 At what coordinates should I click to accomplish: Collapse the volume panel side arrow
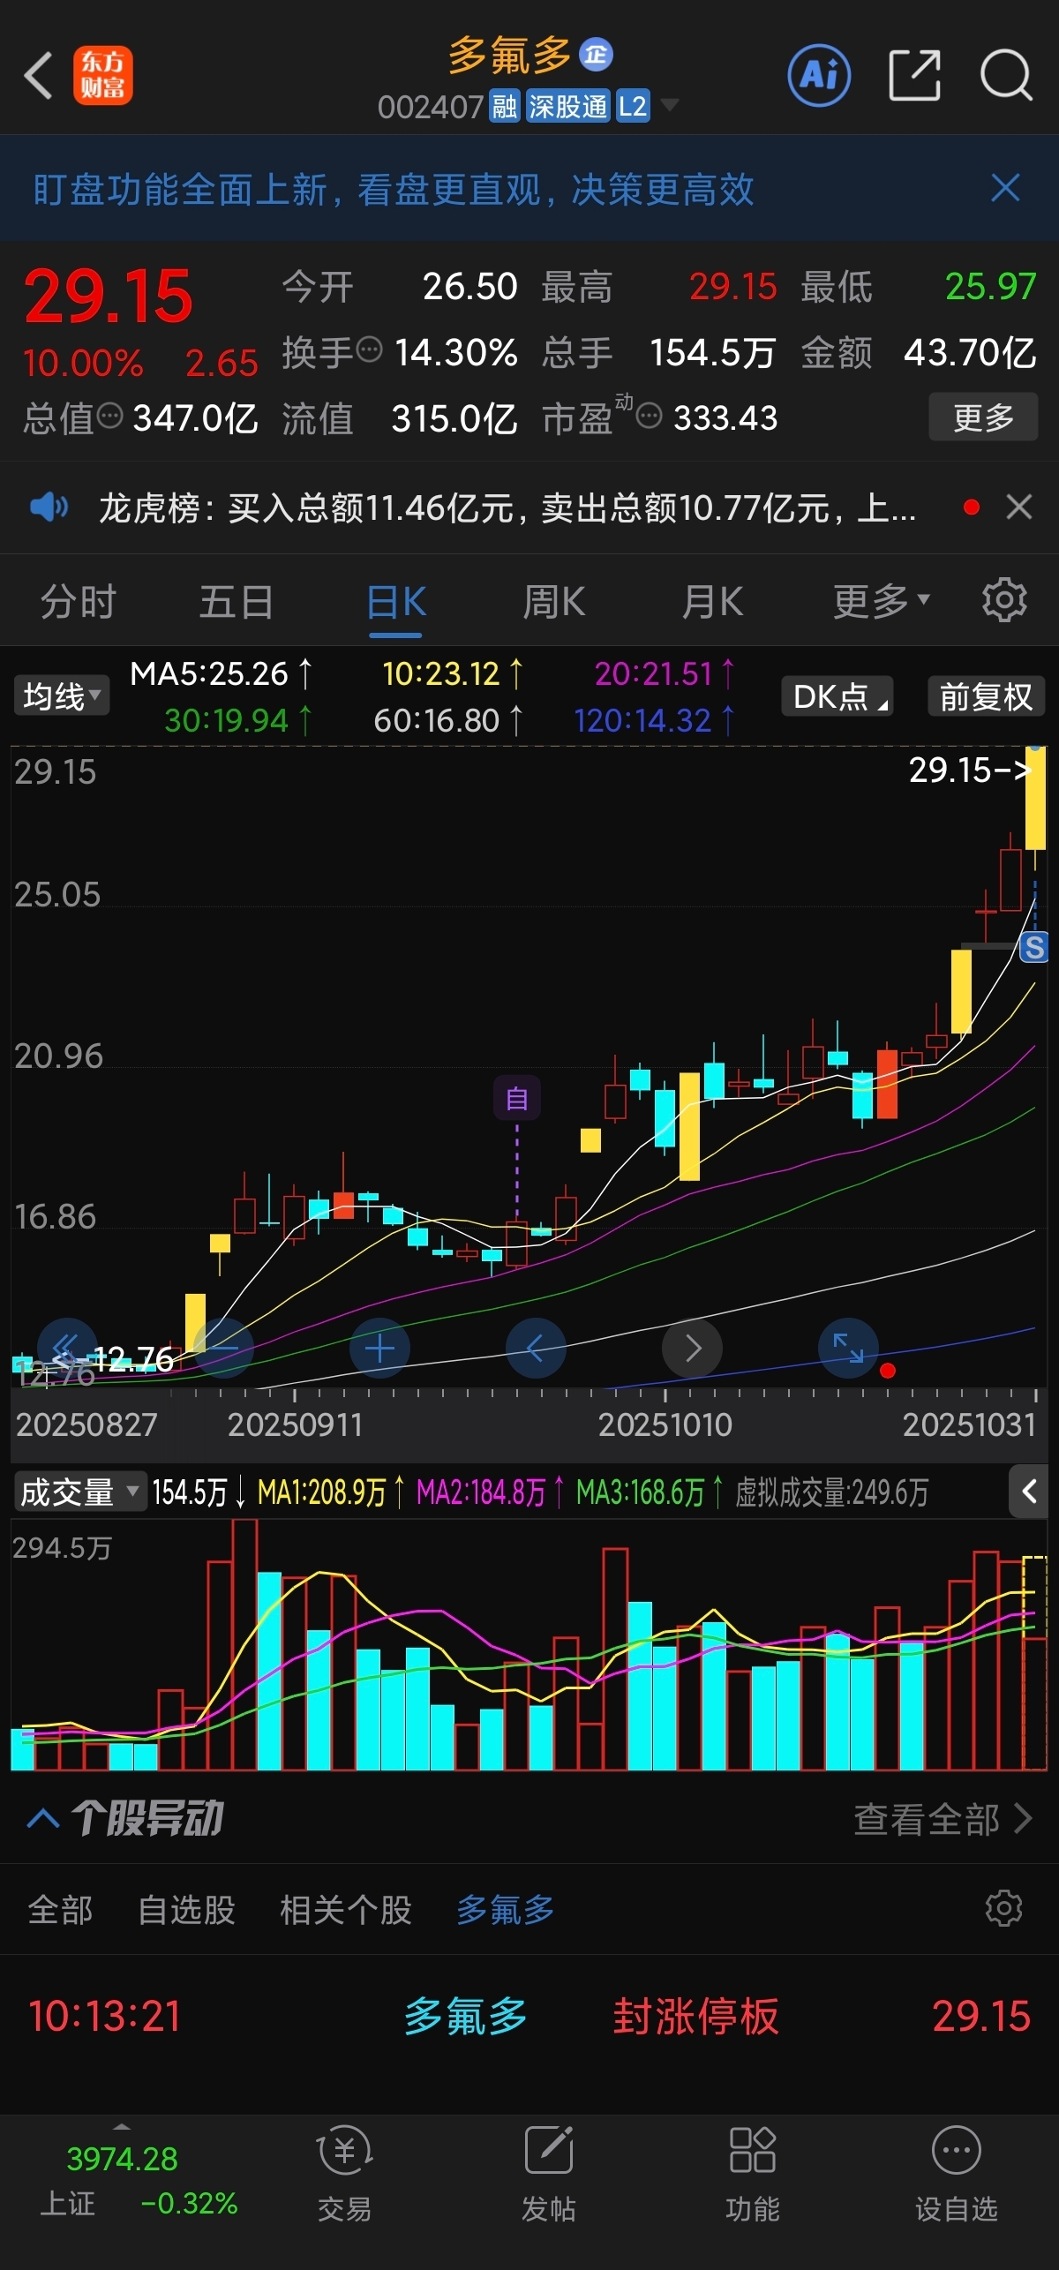click(1028, 1492)
